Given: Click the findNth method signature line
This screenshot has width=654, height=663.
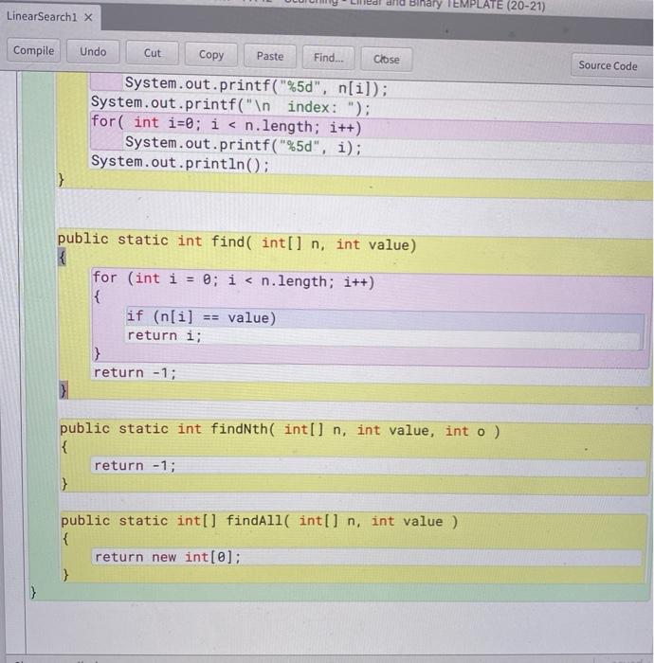Looking at the screenshot, I should click(280, 430).
